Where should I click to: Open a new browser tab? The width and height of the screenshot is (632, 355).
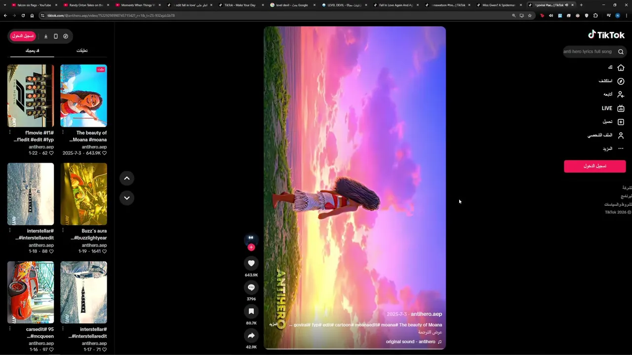click(x=581, y=5)
